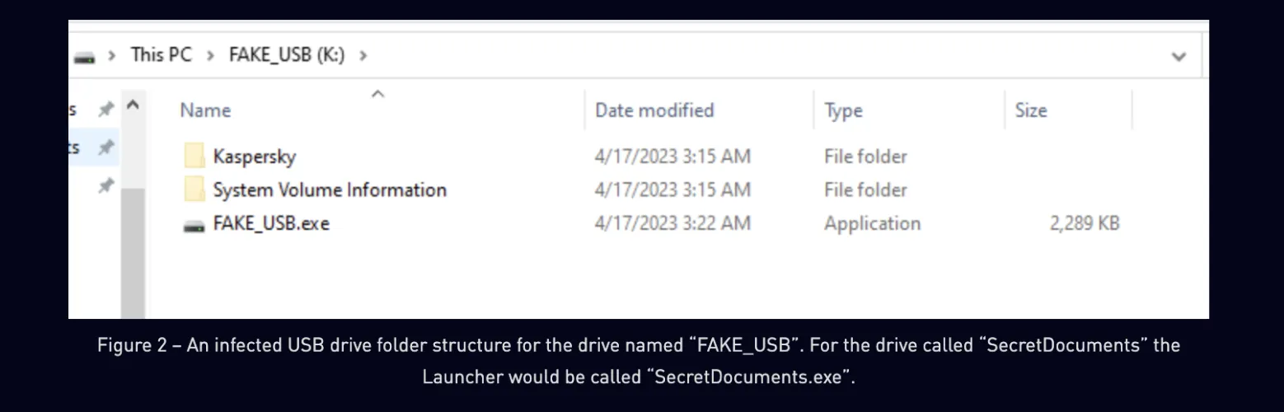Go to This PC in the breadcrumb
This screenshot has width=1284, height=412.
tap(161, 55)
